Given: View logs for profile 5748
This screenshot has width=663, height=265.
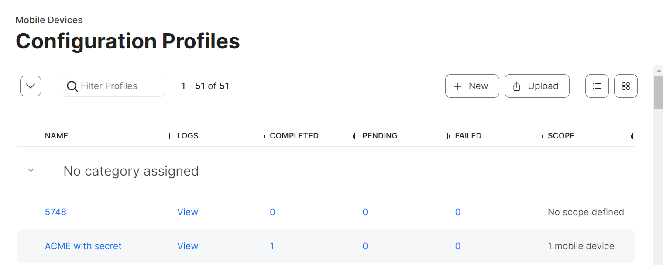Looking at the screenshot, I should 187,212.
